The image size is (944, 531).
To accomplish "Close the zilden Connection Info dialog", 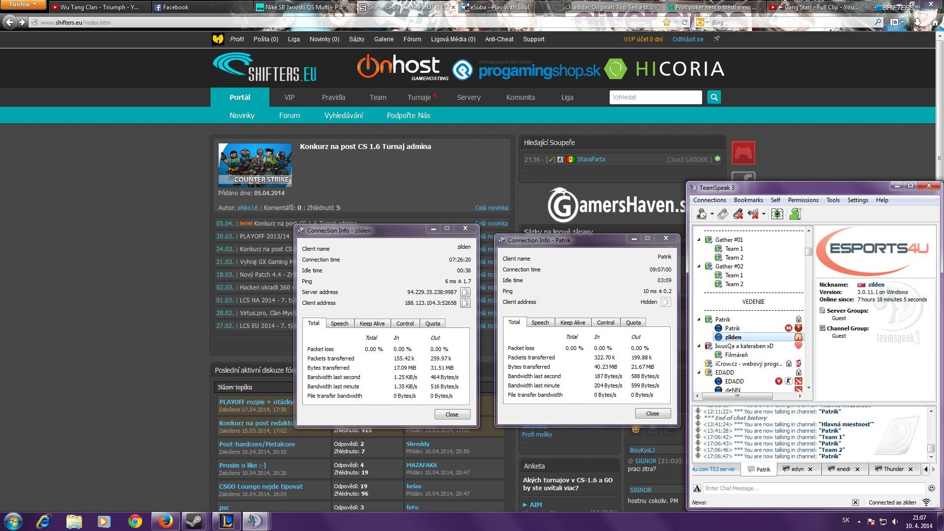I will [x=452, y=414].
